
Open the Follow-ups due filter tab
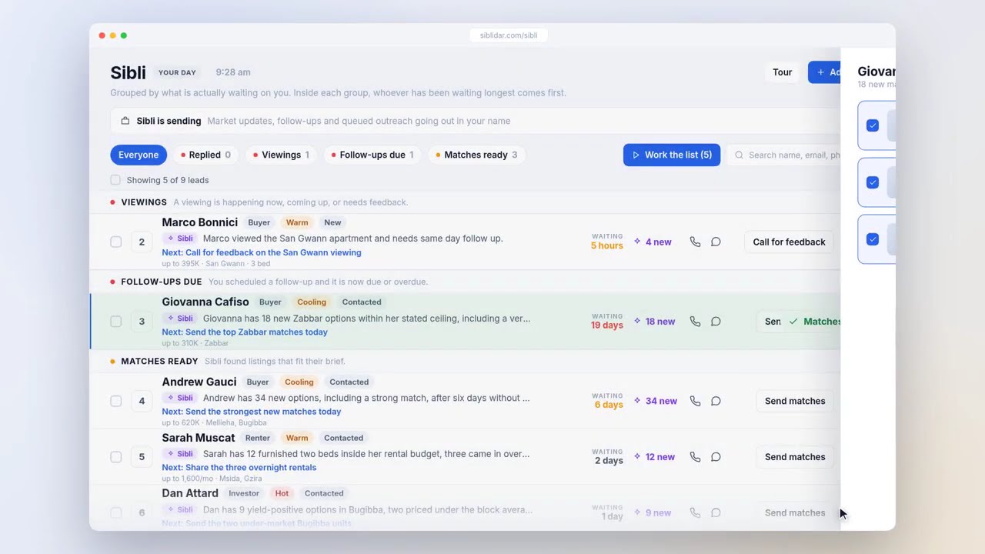[x=372, y=155]
